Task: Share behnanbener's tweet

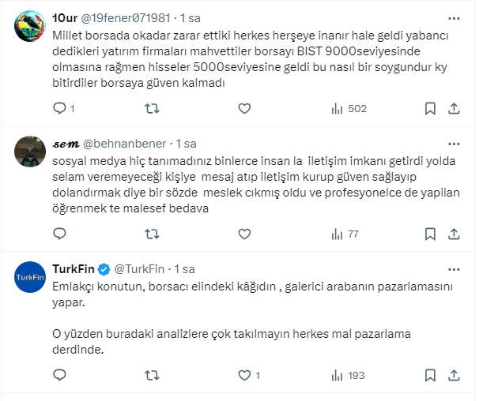Action: [x=454, y=234]
